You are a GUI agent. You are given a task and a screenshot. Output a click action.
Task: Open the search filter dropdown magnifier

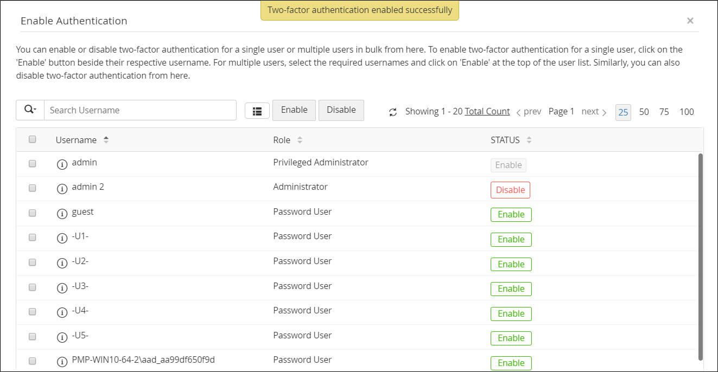[30, 110]
